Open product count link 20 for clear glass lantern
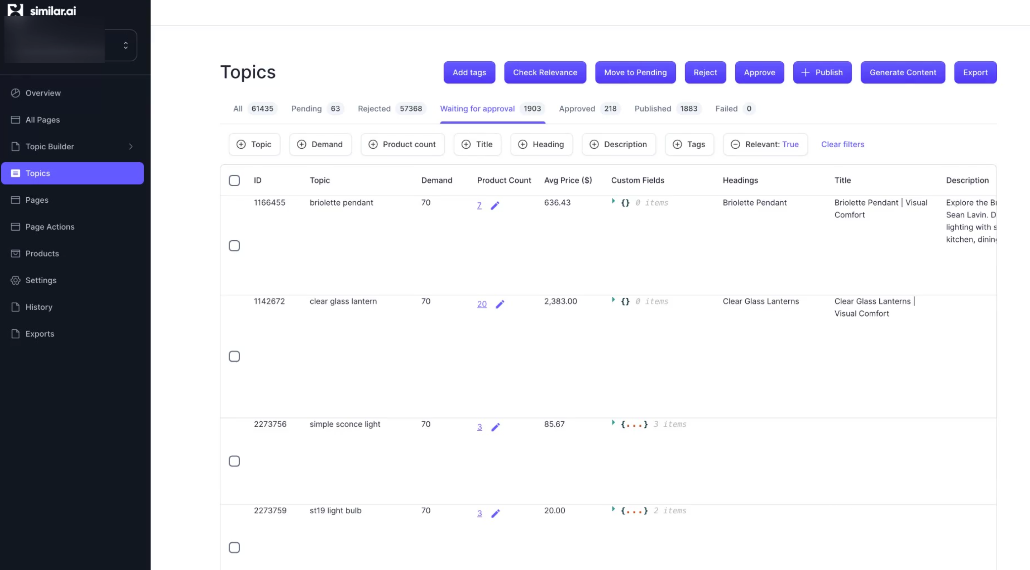 [x=481, y=305]
